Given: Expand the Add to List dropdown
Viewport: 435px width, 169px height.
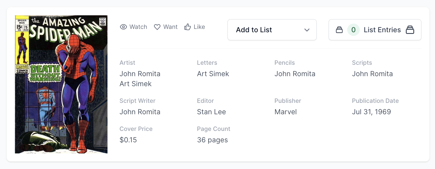Looking at the screenshot, I should coord(272,30).
